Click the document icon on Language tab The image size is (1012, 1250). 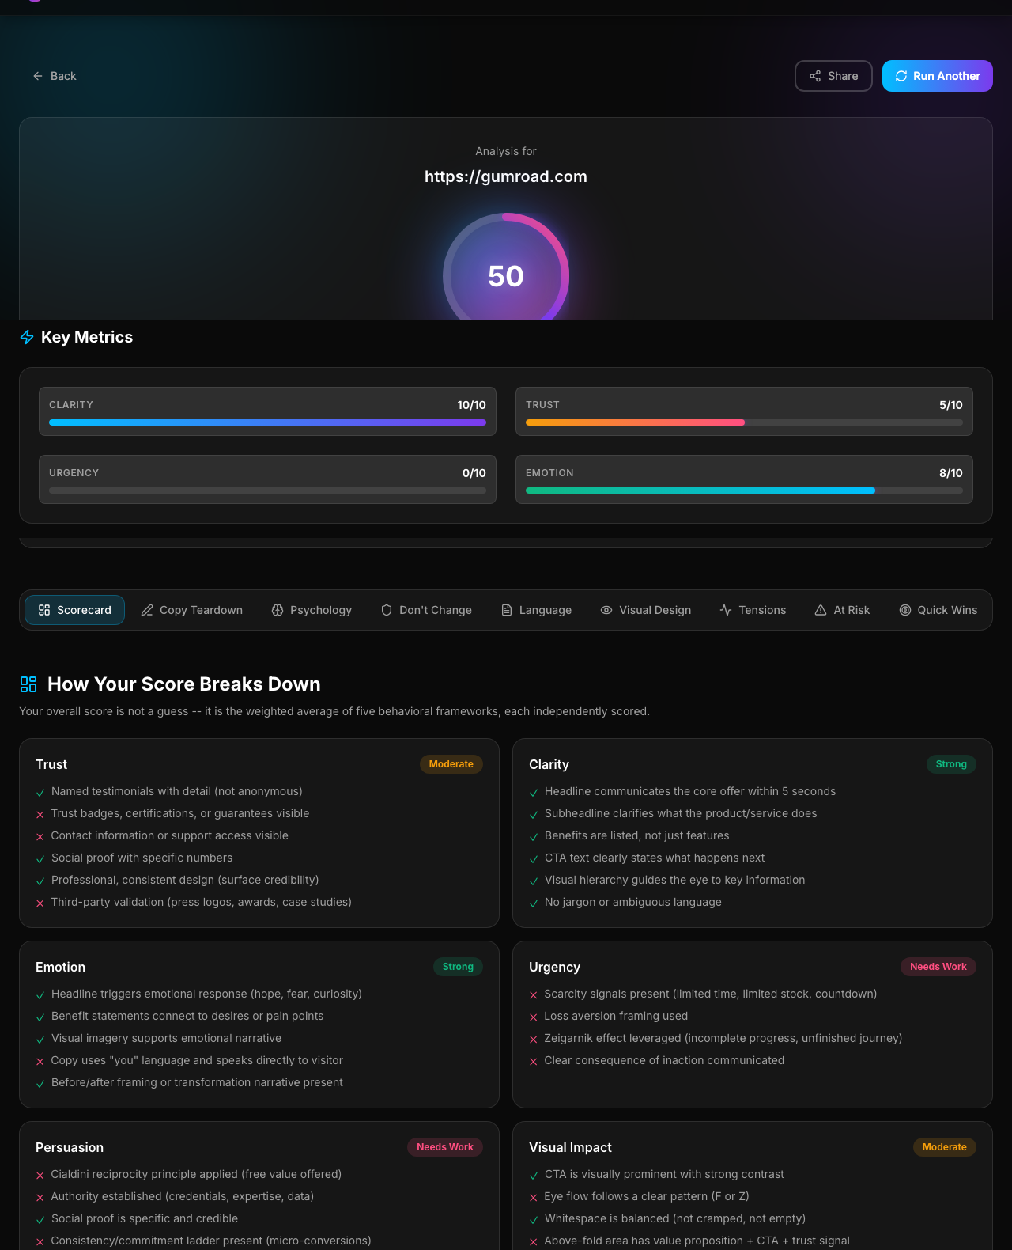[x=507, y=610]
